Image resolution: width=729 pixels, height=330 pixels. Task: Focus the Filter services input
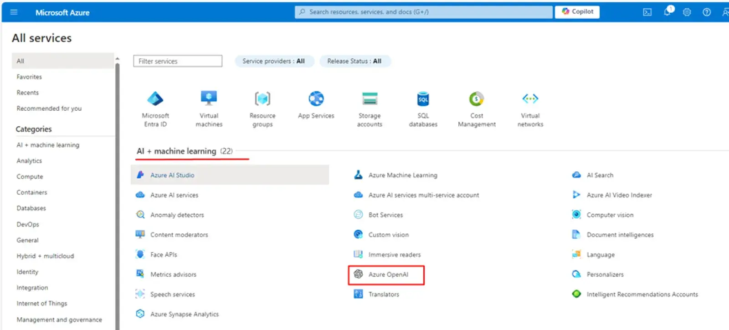click(x=178, y=61)
